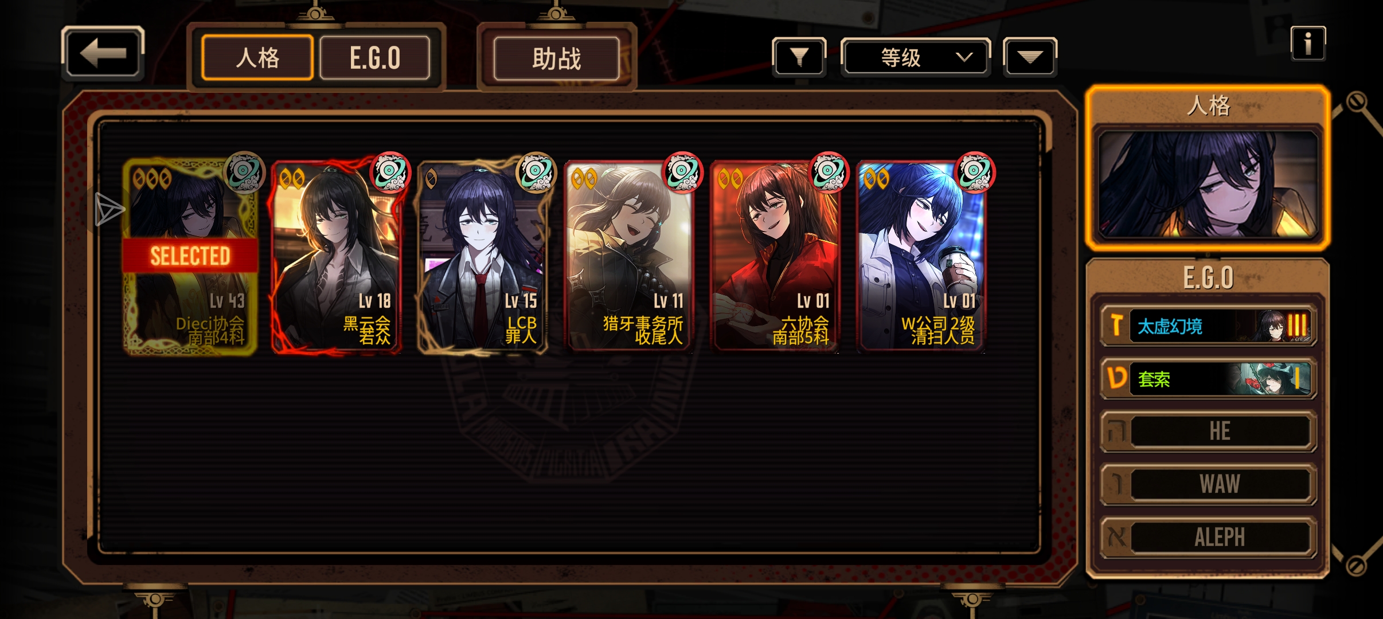Select the 太虚幻境 E.G.O entry
The height and width of the screenshot is (619, 1383).
point(1208,325)
